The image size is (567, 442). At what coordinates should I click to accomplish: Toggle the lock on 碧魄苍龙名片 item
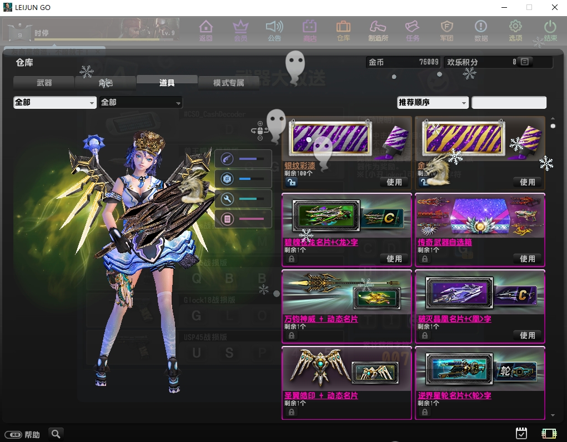(291, 259)
